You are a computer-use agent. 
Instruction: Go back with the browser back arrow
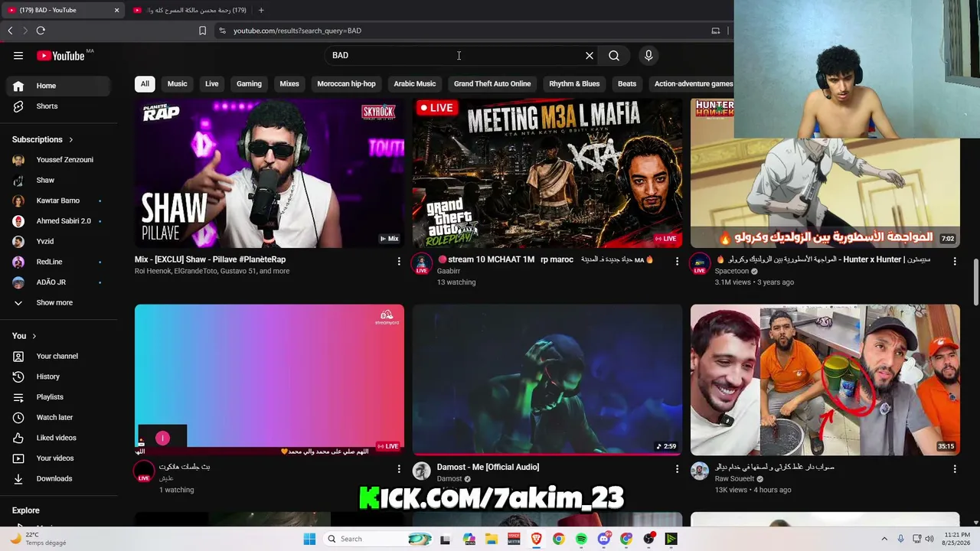tap(10, 31)
